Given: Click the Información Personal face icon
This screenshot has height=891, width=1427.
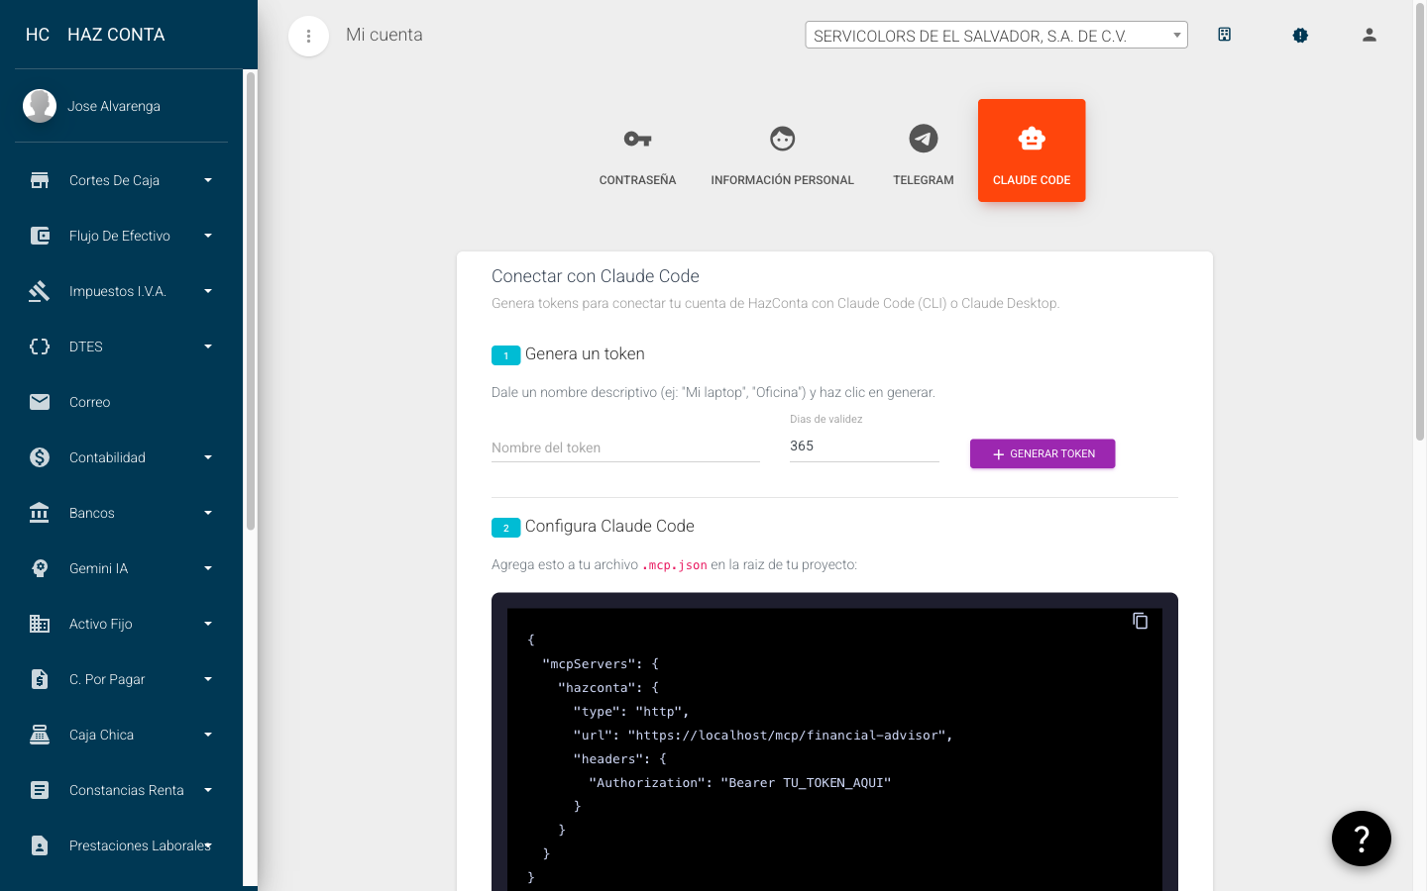Looking at the screenshot, I should (x=783, y=139).
